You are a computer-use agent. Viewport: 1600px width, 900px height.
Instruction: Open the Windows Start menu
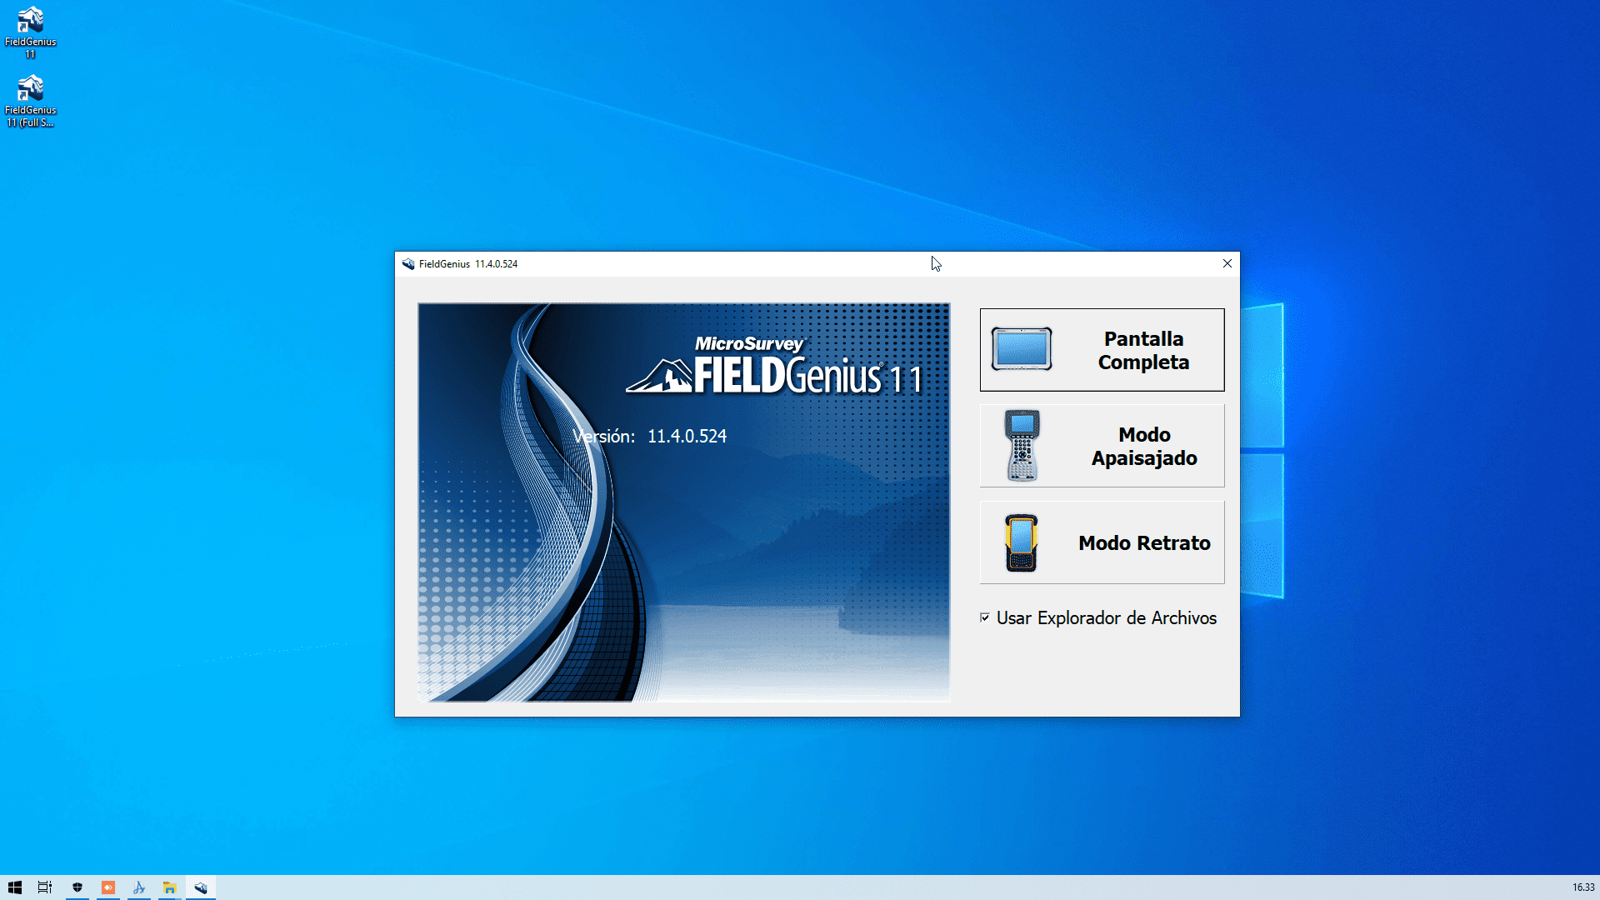pos(15,887)
